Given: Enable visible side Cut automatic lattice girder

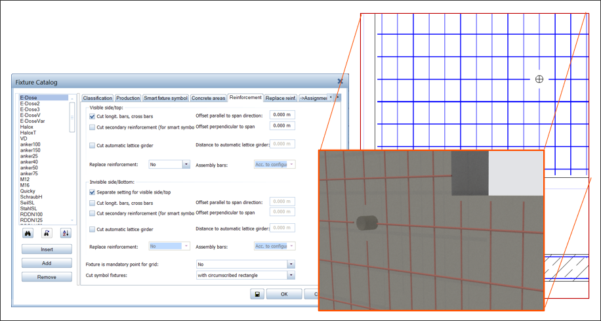Looking at the screenshot, I should tap(93, 145).
